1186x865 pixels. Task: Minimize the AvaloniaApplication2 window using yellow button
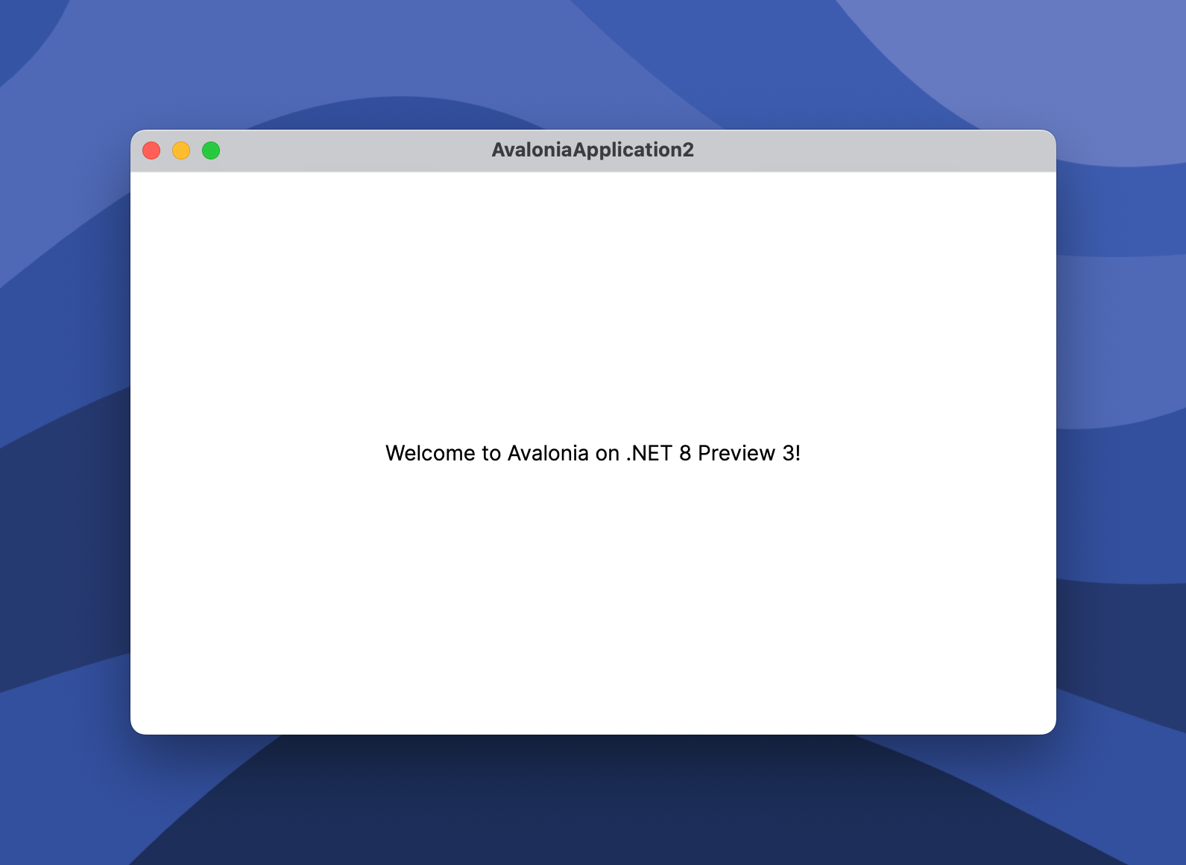click(x=181, y=150)
